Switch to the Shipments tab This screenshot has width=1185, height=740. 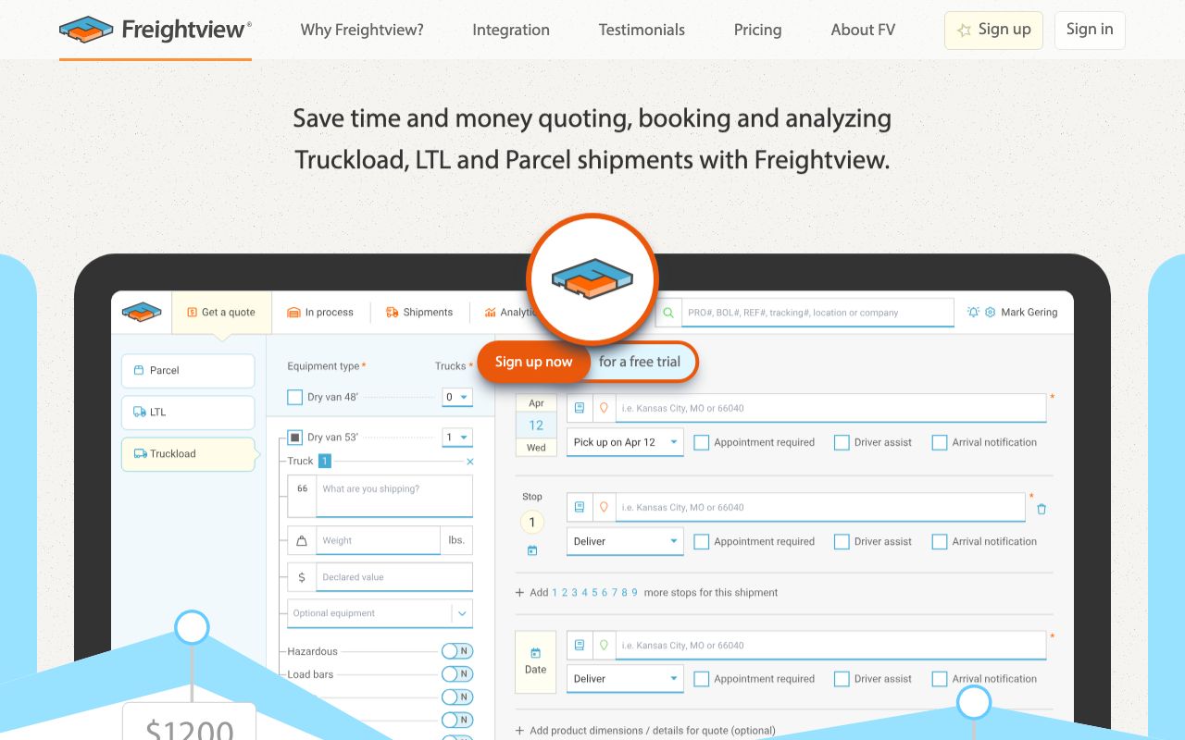tap(419, 313)
